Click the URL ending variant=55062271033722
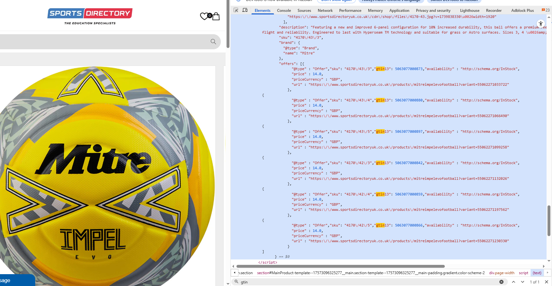 tap(409, 84)
